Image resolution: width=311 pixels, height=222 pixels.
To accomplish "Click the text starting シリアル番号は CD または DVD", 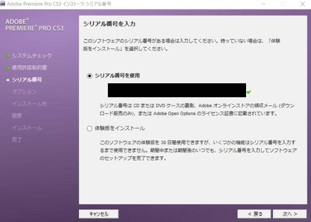I will [x=197, y=110].
